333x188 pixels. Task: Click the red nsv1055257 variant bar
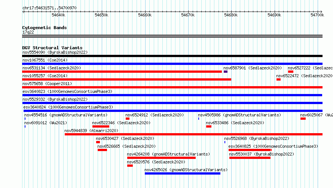tap(126, 79)
